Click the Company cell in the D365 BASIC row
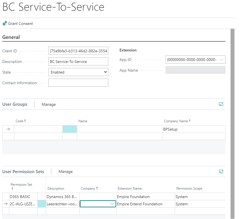 pos(98,197)
